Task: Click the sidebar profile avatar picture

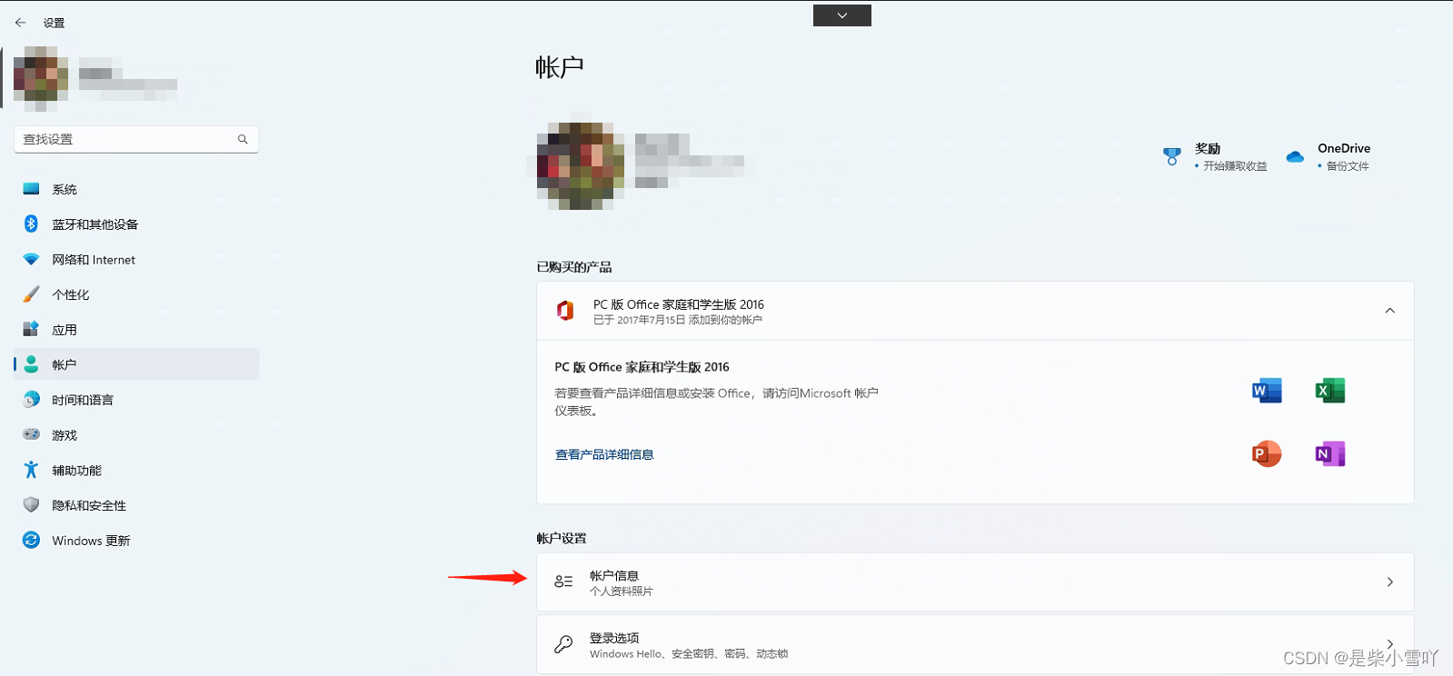Action: click(x=41, y=79)
